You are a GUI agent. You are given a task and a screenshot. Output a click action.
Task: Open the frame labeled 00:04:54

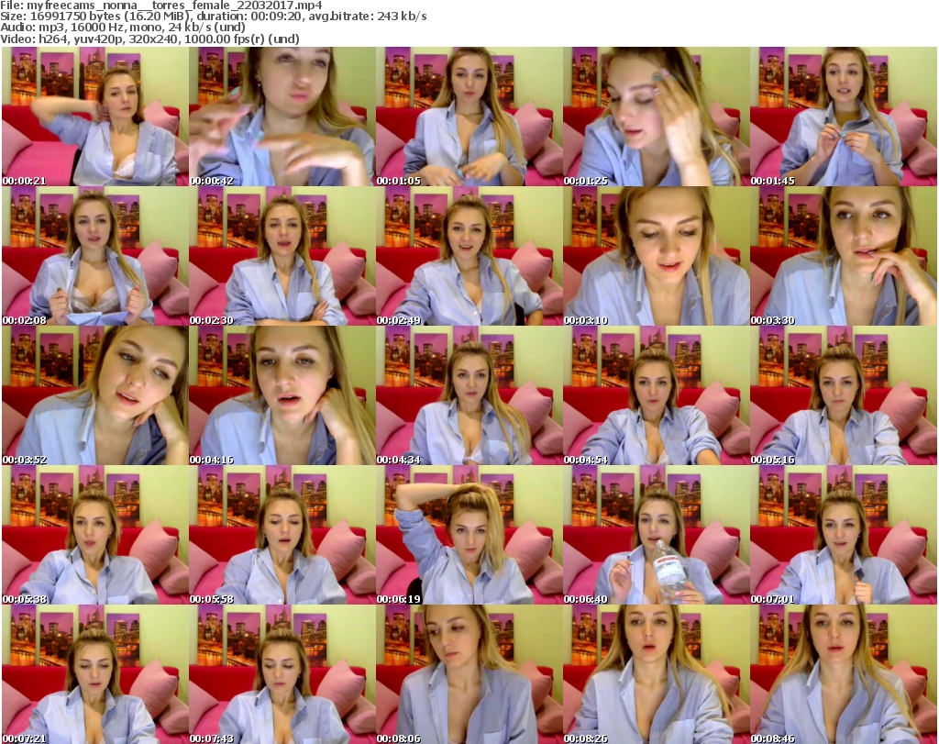(657, 395)
